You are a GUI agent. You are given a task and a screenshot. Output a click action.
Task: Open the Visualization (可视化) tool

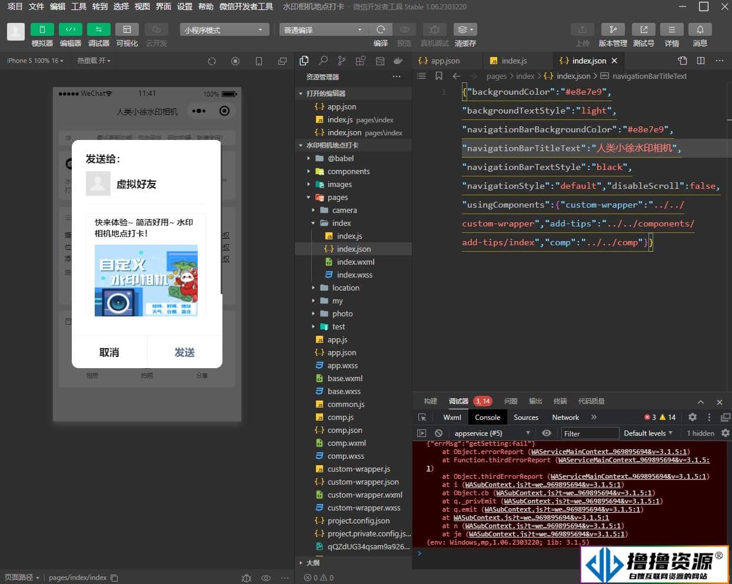tap(127, 29)
